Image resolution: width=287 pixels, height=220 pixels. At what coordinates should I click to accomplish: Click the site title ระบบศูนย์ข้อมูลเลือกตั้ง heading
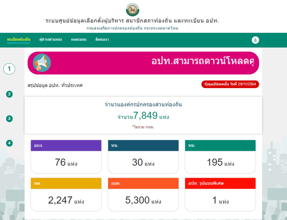[x=132, y=21]
